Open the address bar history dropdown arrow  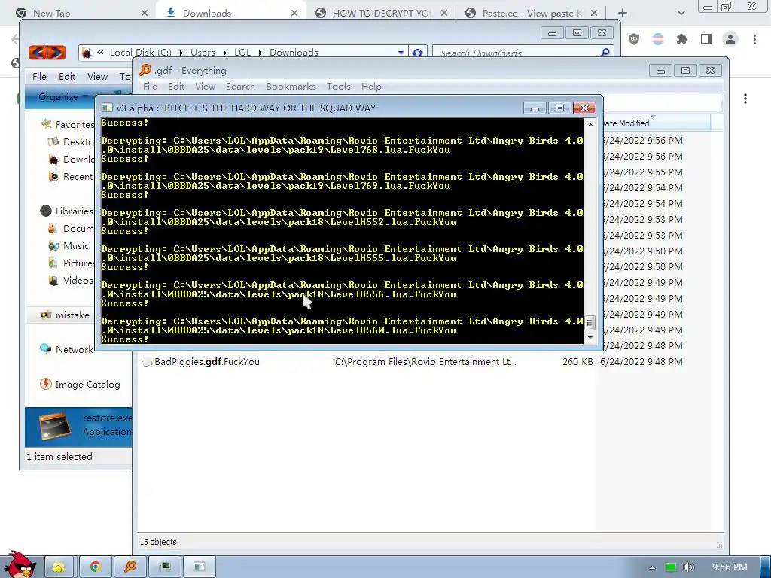[x=401, y=53]
